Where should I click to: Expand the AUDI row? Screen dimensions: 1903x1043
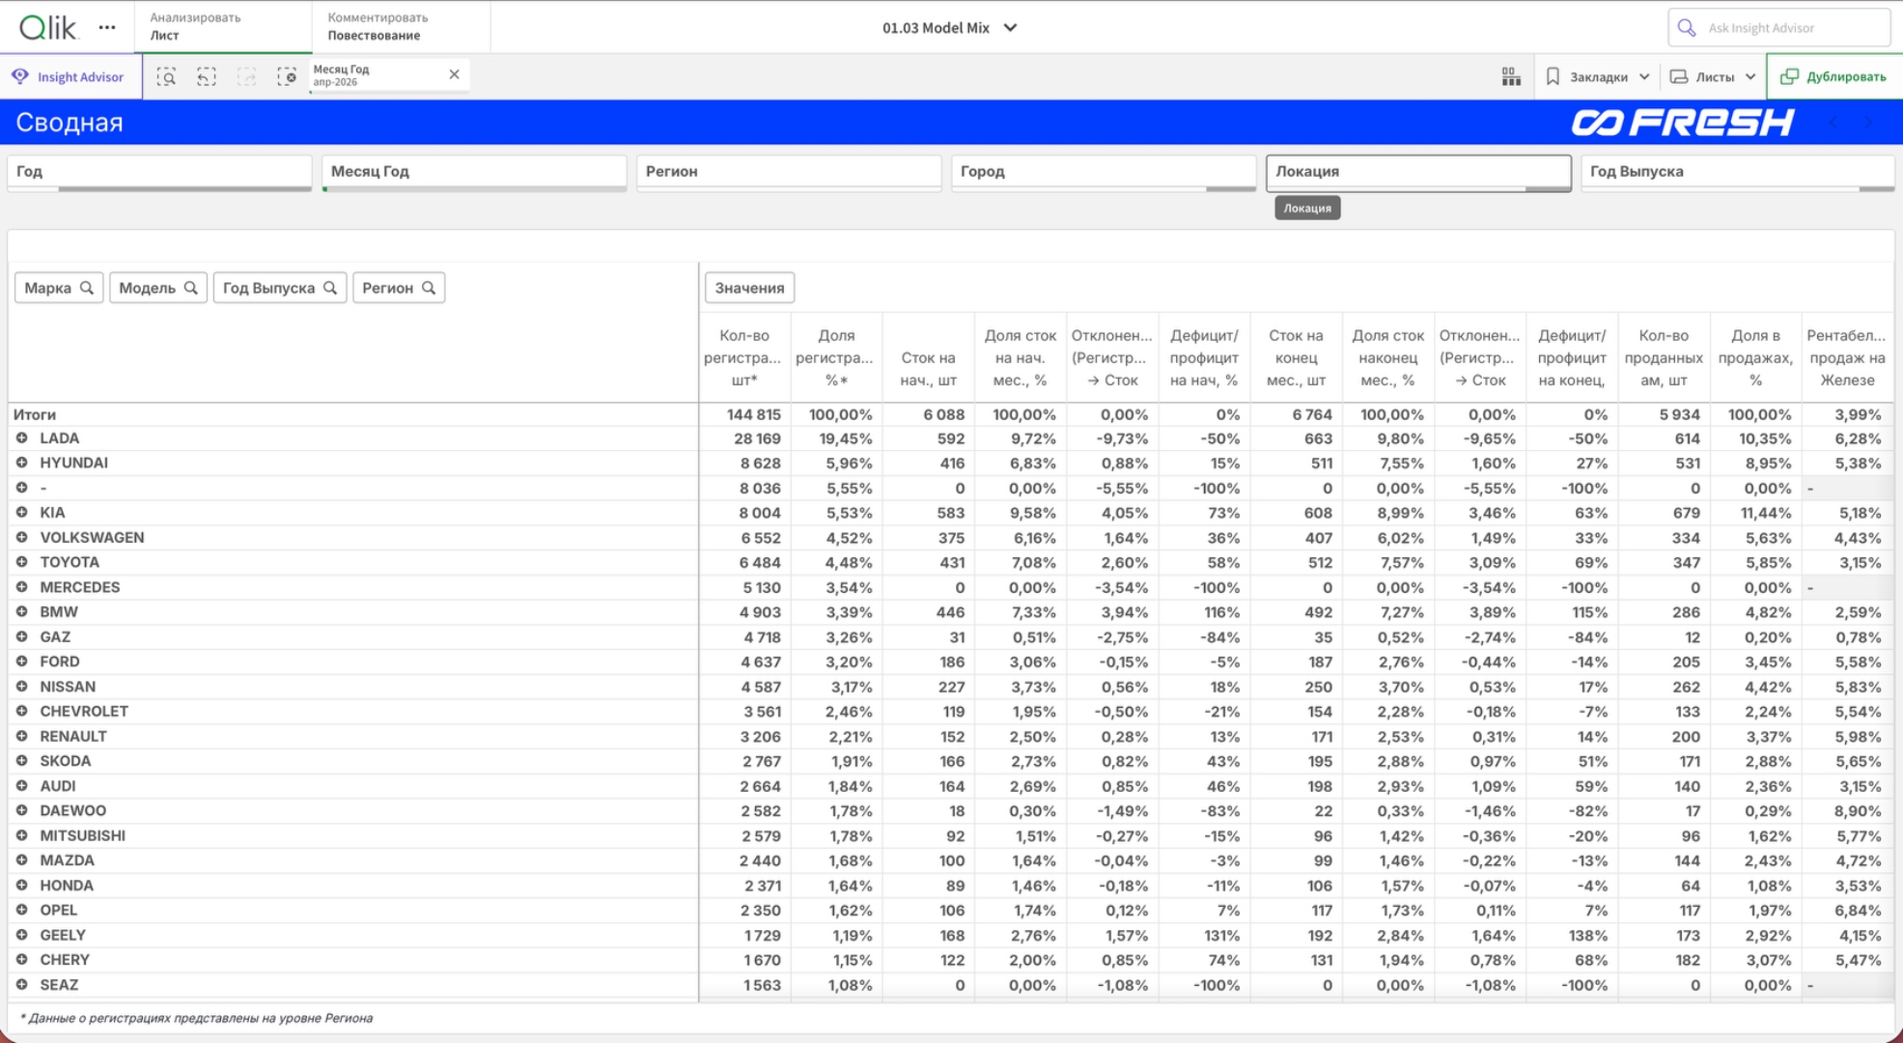coord(21,786)
